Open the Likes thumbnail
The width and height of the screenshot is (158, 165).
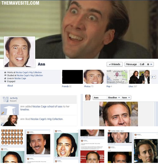(139, 77)
